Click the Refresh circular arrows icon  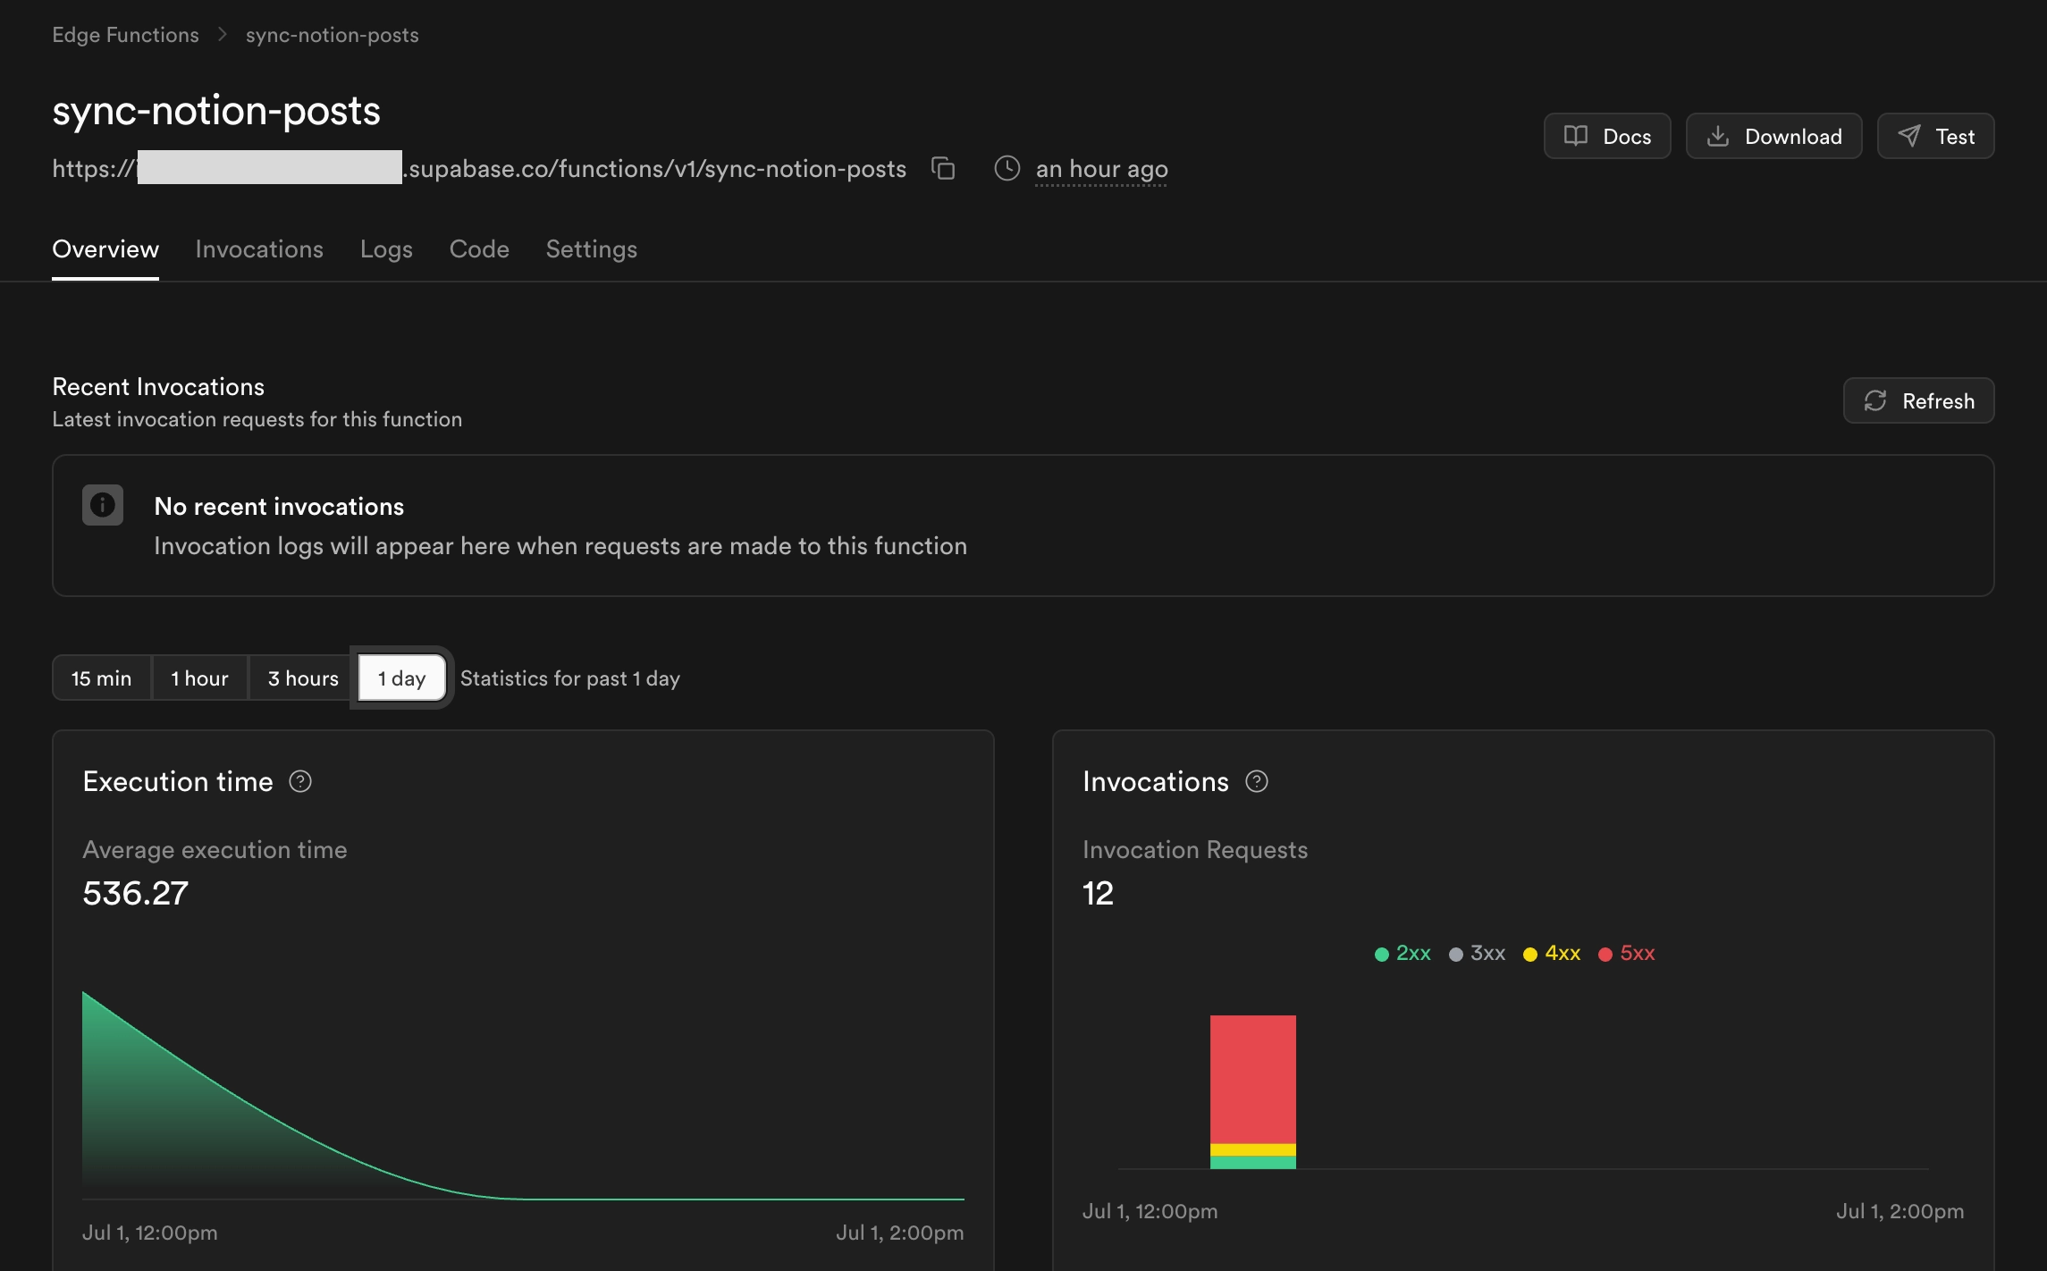[x=1875, y=400]
